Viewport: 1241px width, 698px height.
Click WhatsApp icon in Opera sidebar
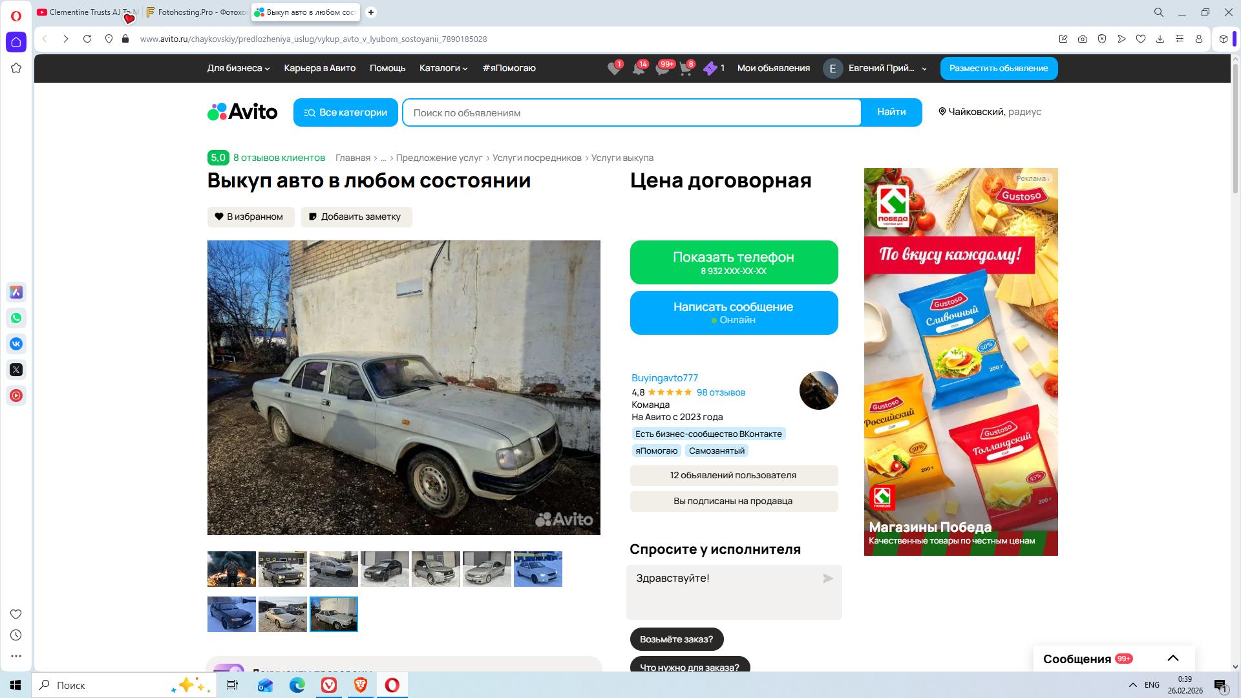16,318
